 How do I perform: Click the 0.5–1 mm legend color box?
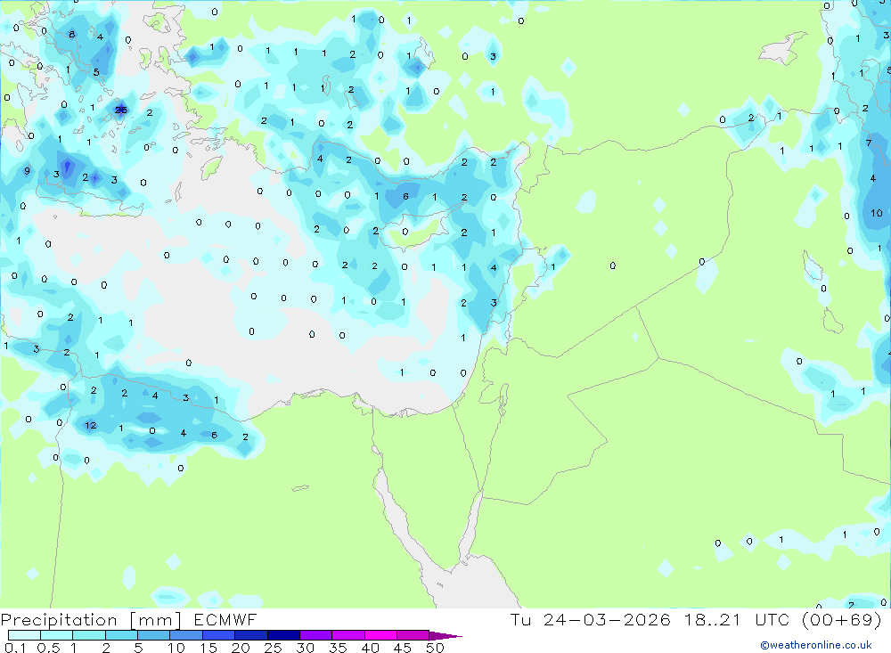tap(57, 635)
